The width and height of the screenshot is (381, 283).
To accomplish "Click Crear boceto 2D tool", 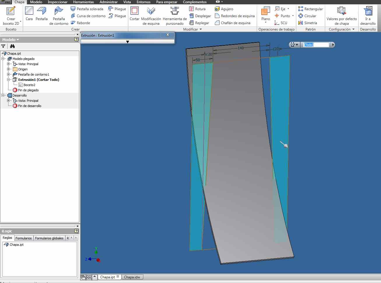I will (x=11, y=15).
